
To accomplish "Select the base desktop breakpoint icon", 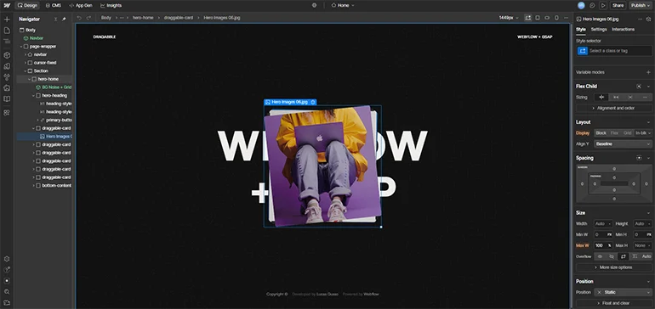I will (528, 18).
